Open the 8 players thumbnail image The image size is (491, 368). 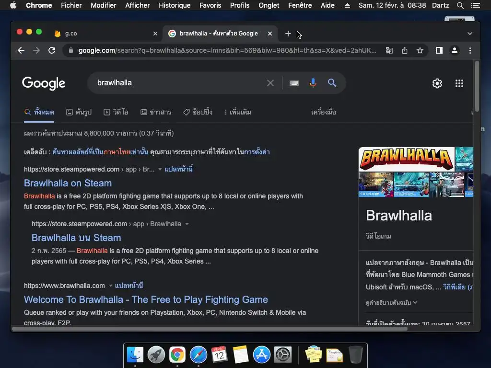(x=376, y=184)
